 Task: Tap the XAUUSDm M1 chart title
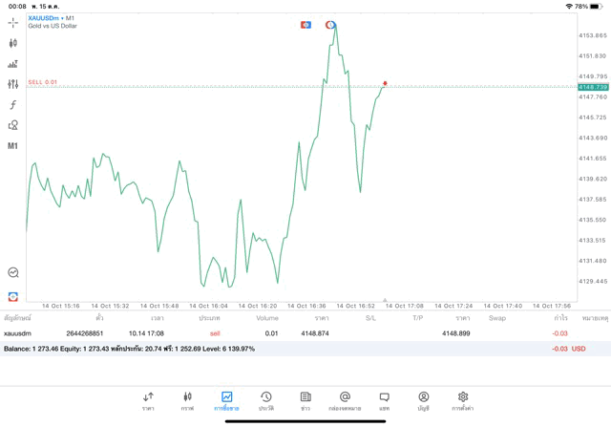[53, 18]
